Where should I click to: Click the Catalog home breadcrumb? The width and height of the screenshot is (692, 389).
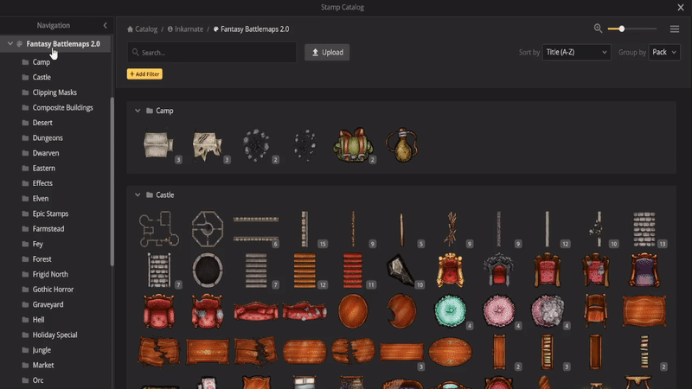click(142, 29)
